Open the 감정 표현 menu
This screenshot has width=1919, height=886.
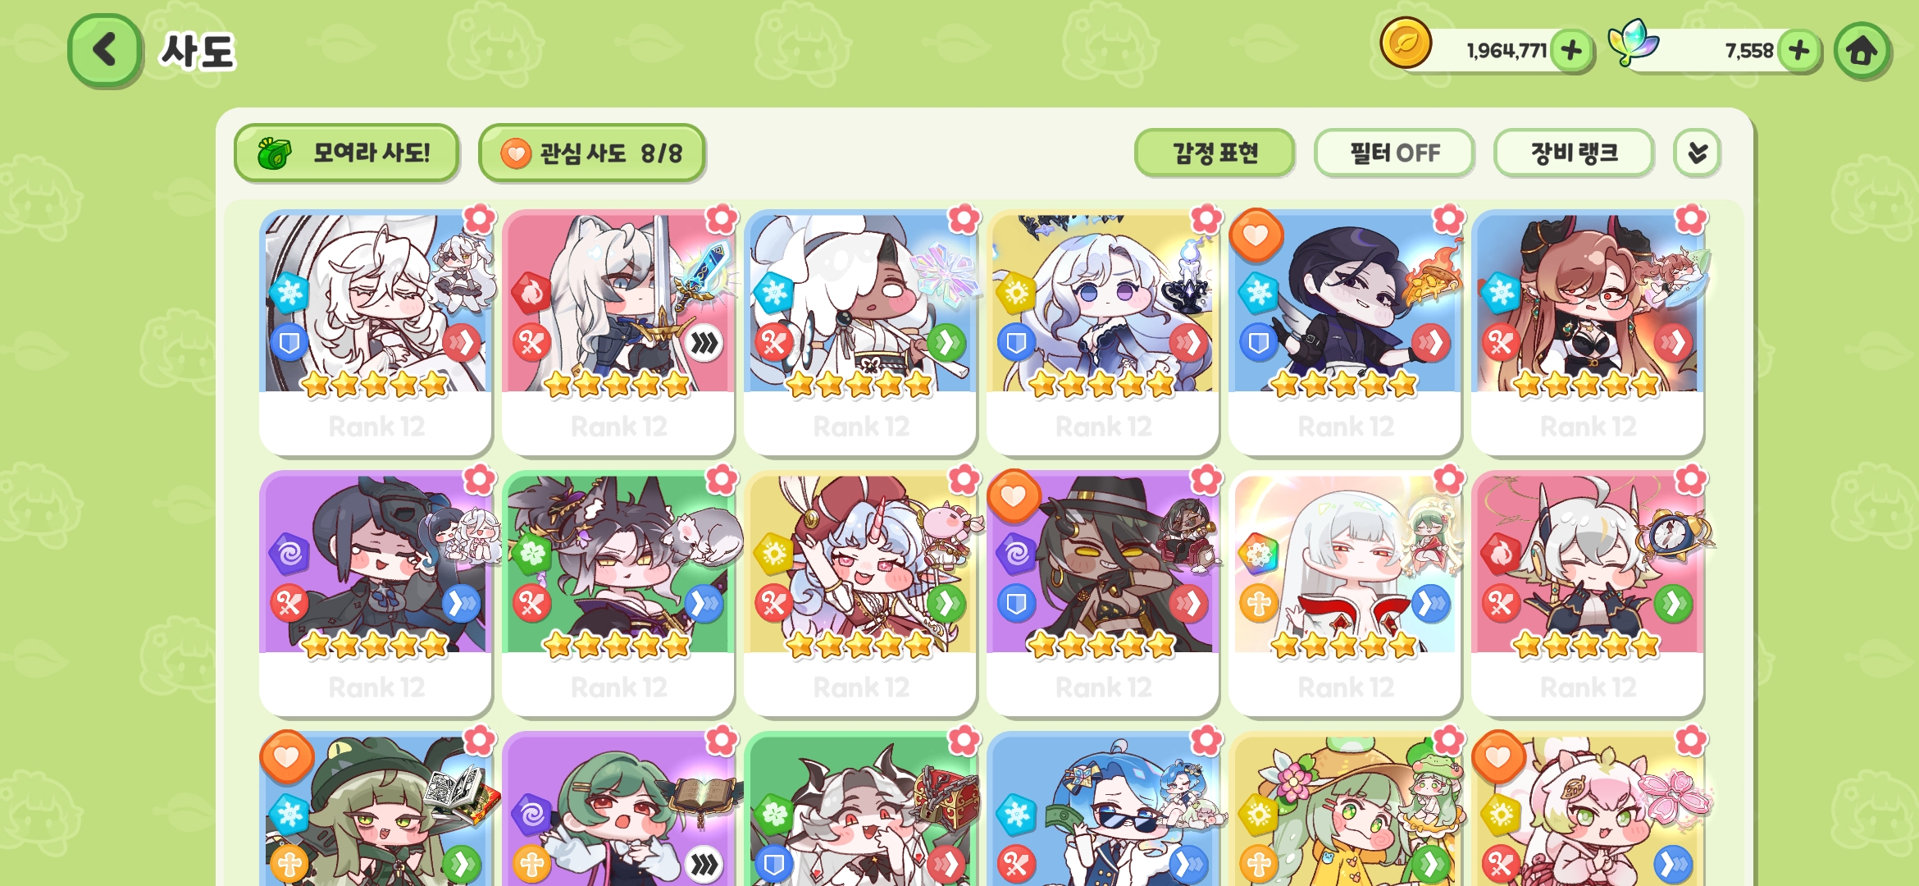1215,153
